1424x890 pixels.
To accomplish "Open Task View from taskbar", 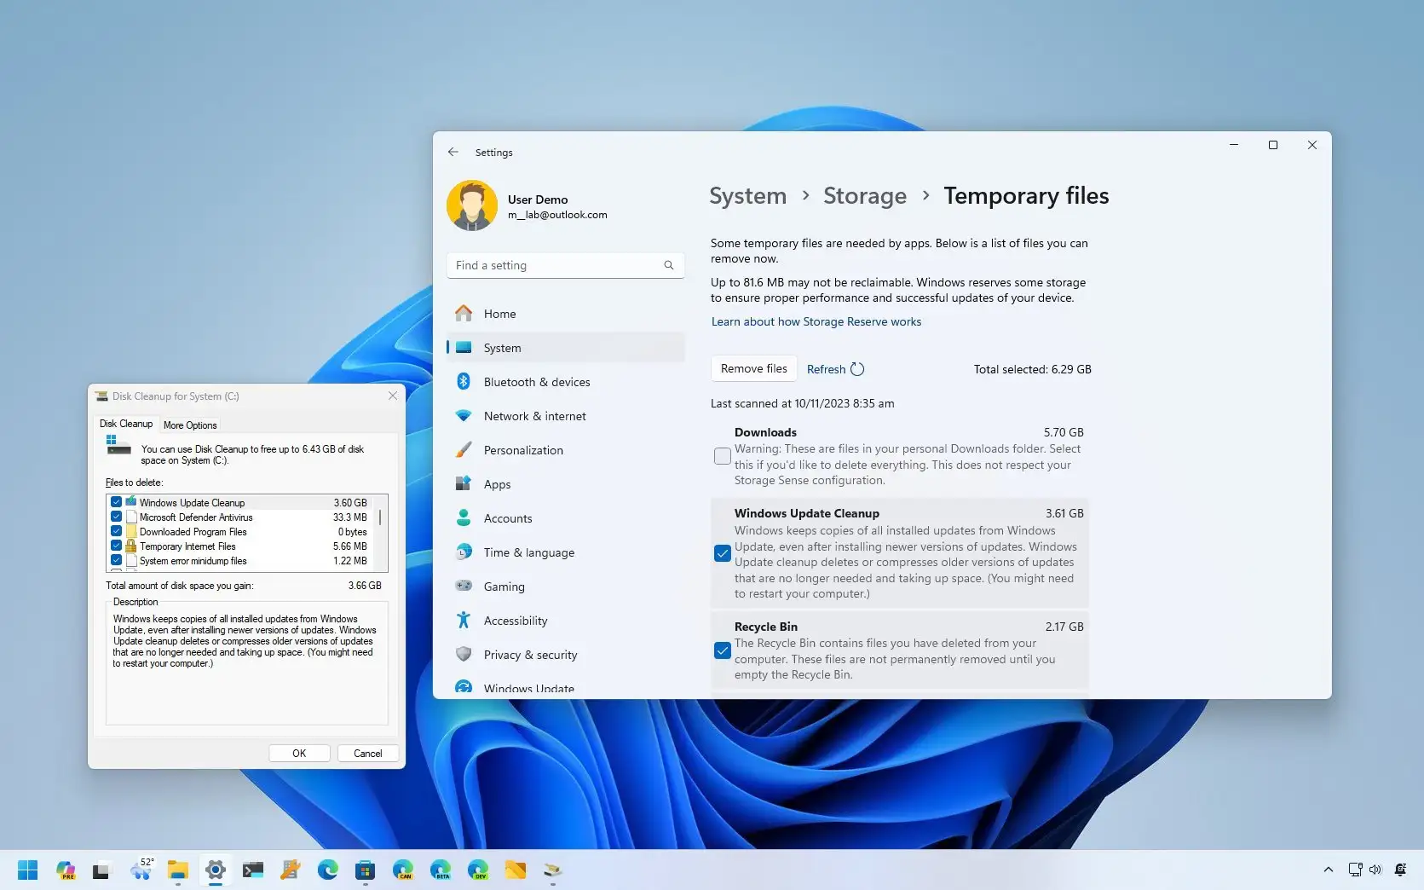I will (101, 870).
